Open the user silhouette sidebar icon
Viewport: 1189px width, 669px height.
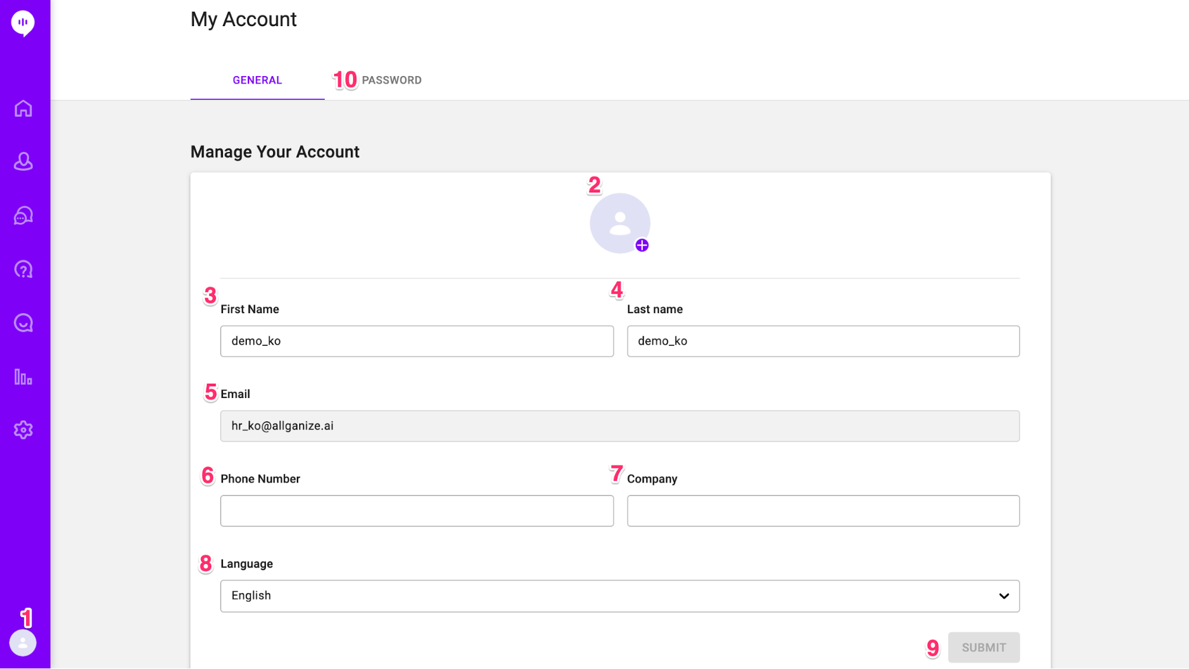tap(23, 162)
